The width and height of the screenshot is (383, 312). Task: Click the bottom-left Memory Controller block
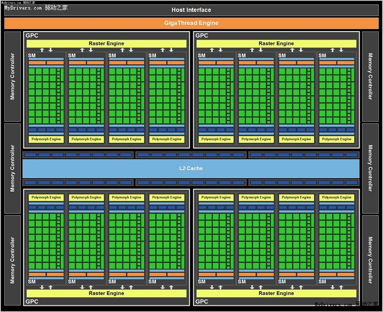coord(12,260)
